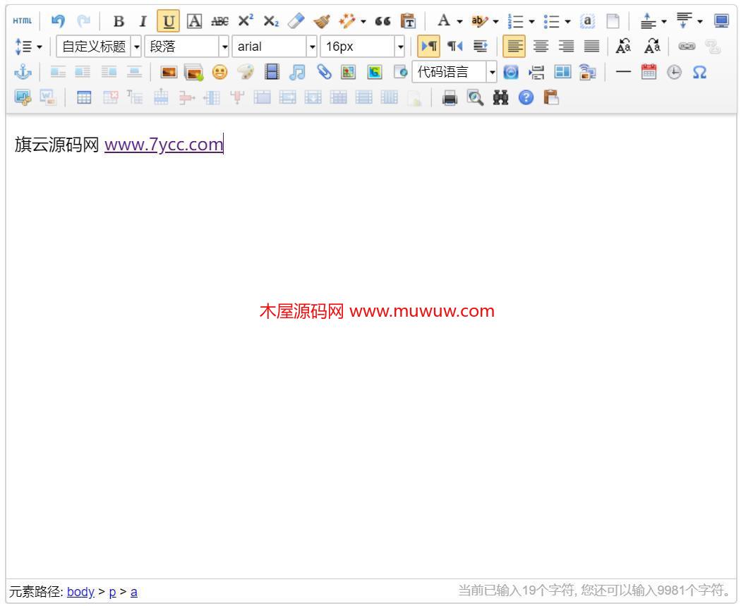
Task: Insert an emoticon with the smiley icon
Action: click(219, 72)
